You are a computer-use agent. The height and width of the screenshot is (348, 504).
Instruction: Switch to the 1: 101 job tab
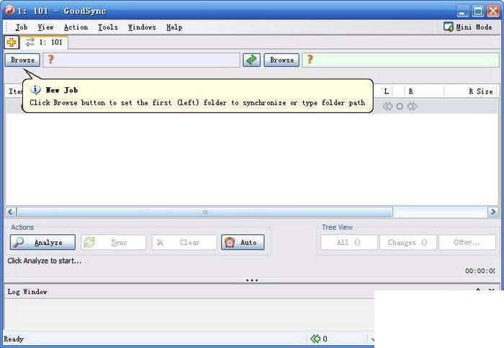tap(45, 43)
